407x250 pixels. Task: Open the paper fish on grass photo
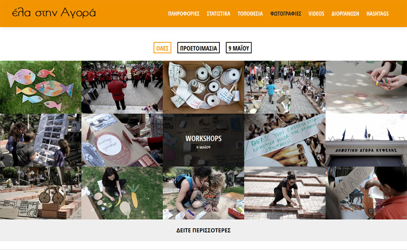tap(41, 87)
